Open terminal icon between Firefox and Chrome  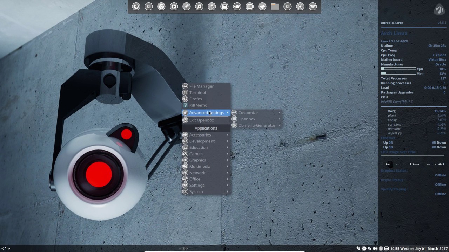tap(148, 6)
